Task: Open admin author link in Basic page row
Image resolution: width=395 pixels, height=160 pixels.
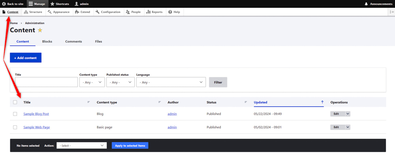Action: [x=172, y=127]
